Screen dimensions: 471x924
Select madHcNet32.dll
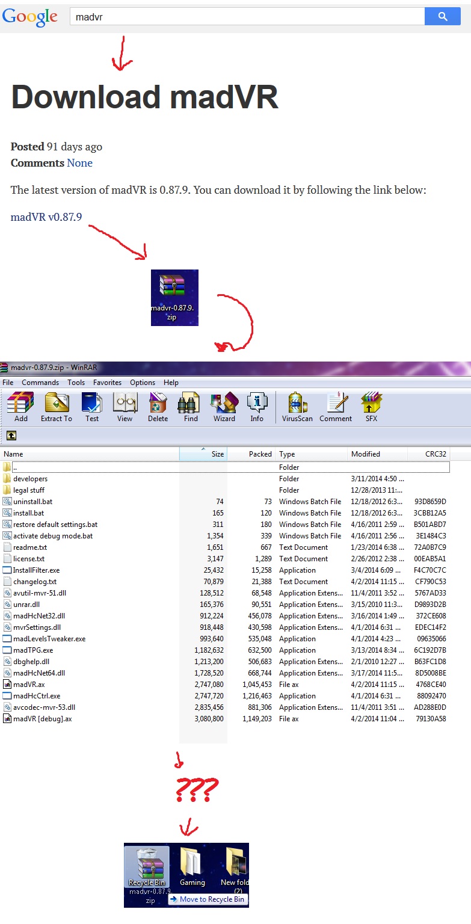point(225,616)
